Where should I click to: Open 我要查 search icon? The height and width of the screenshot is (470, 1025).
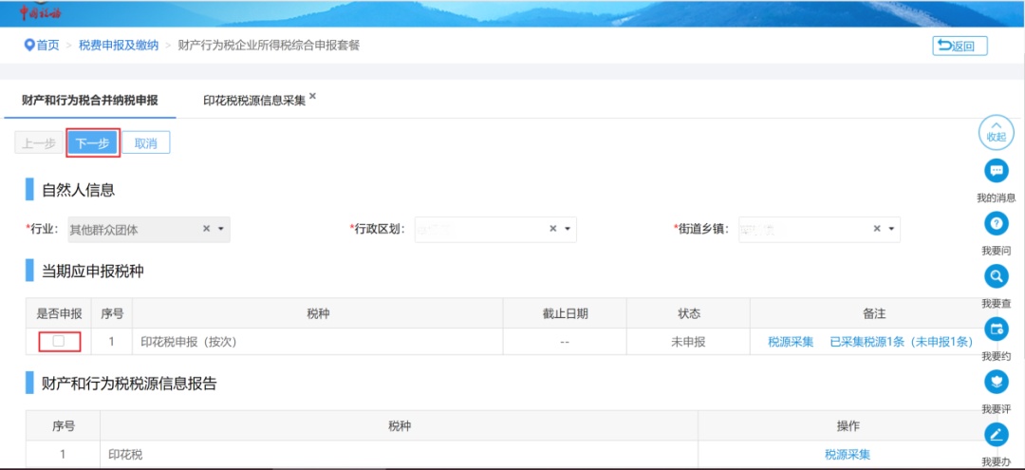coord(997,276)
